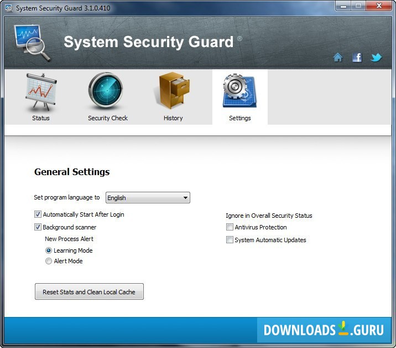
Task: Switch to the Status tab label
Action: pos(41,118)
